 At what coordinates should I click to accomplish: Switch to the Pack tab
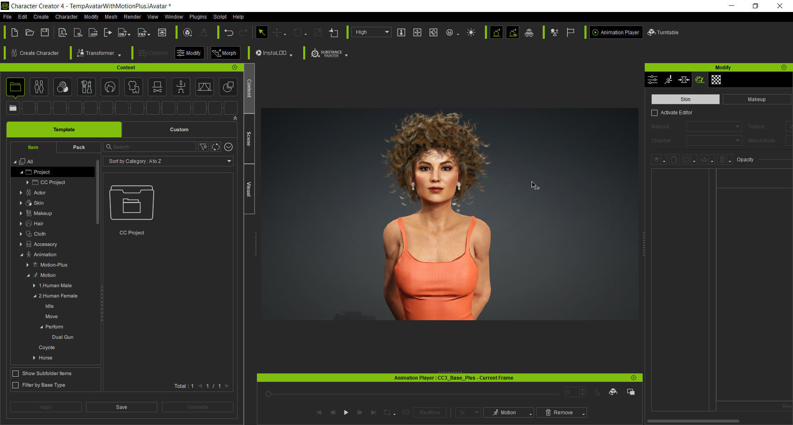[x=79, y=147]
